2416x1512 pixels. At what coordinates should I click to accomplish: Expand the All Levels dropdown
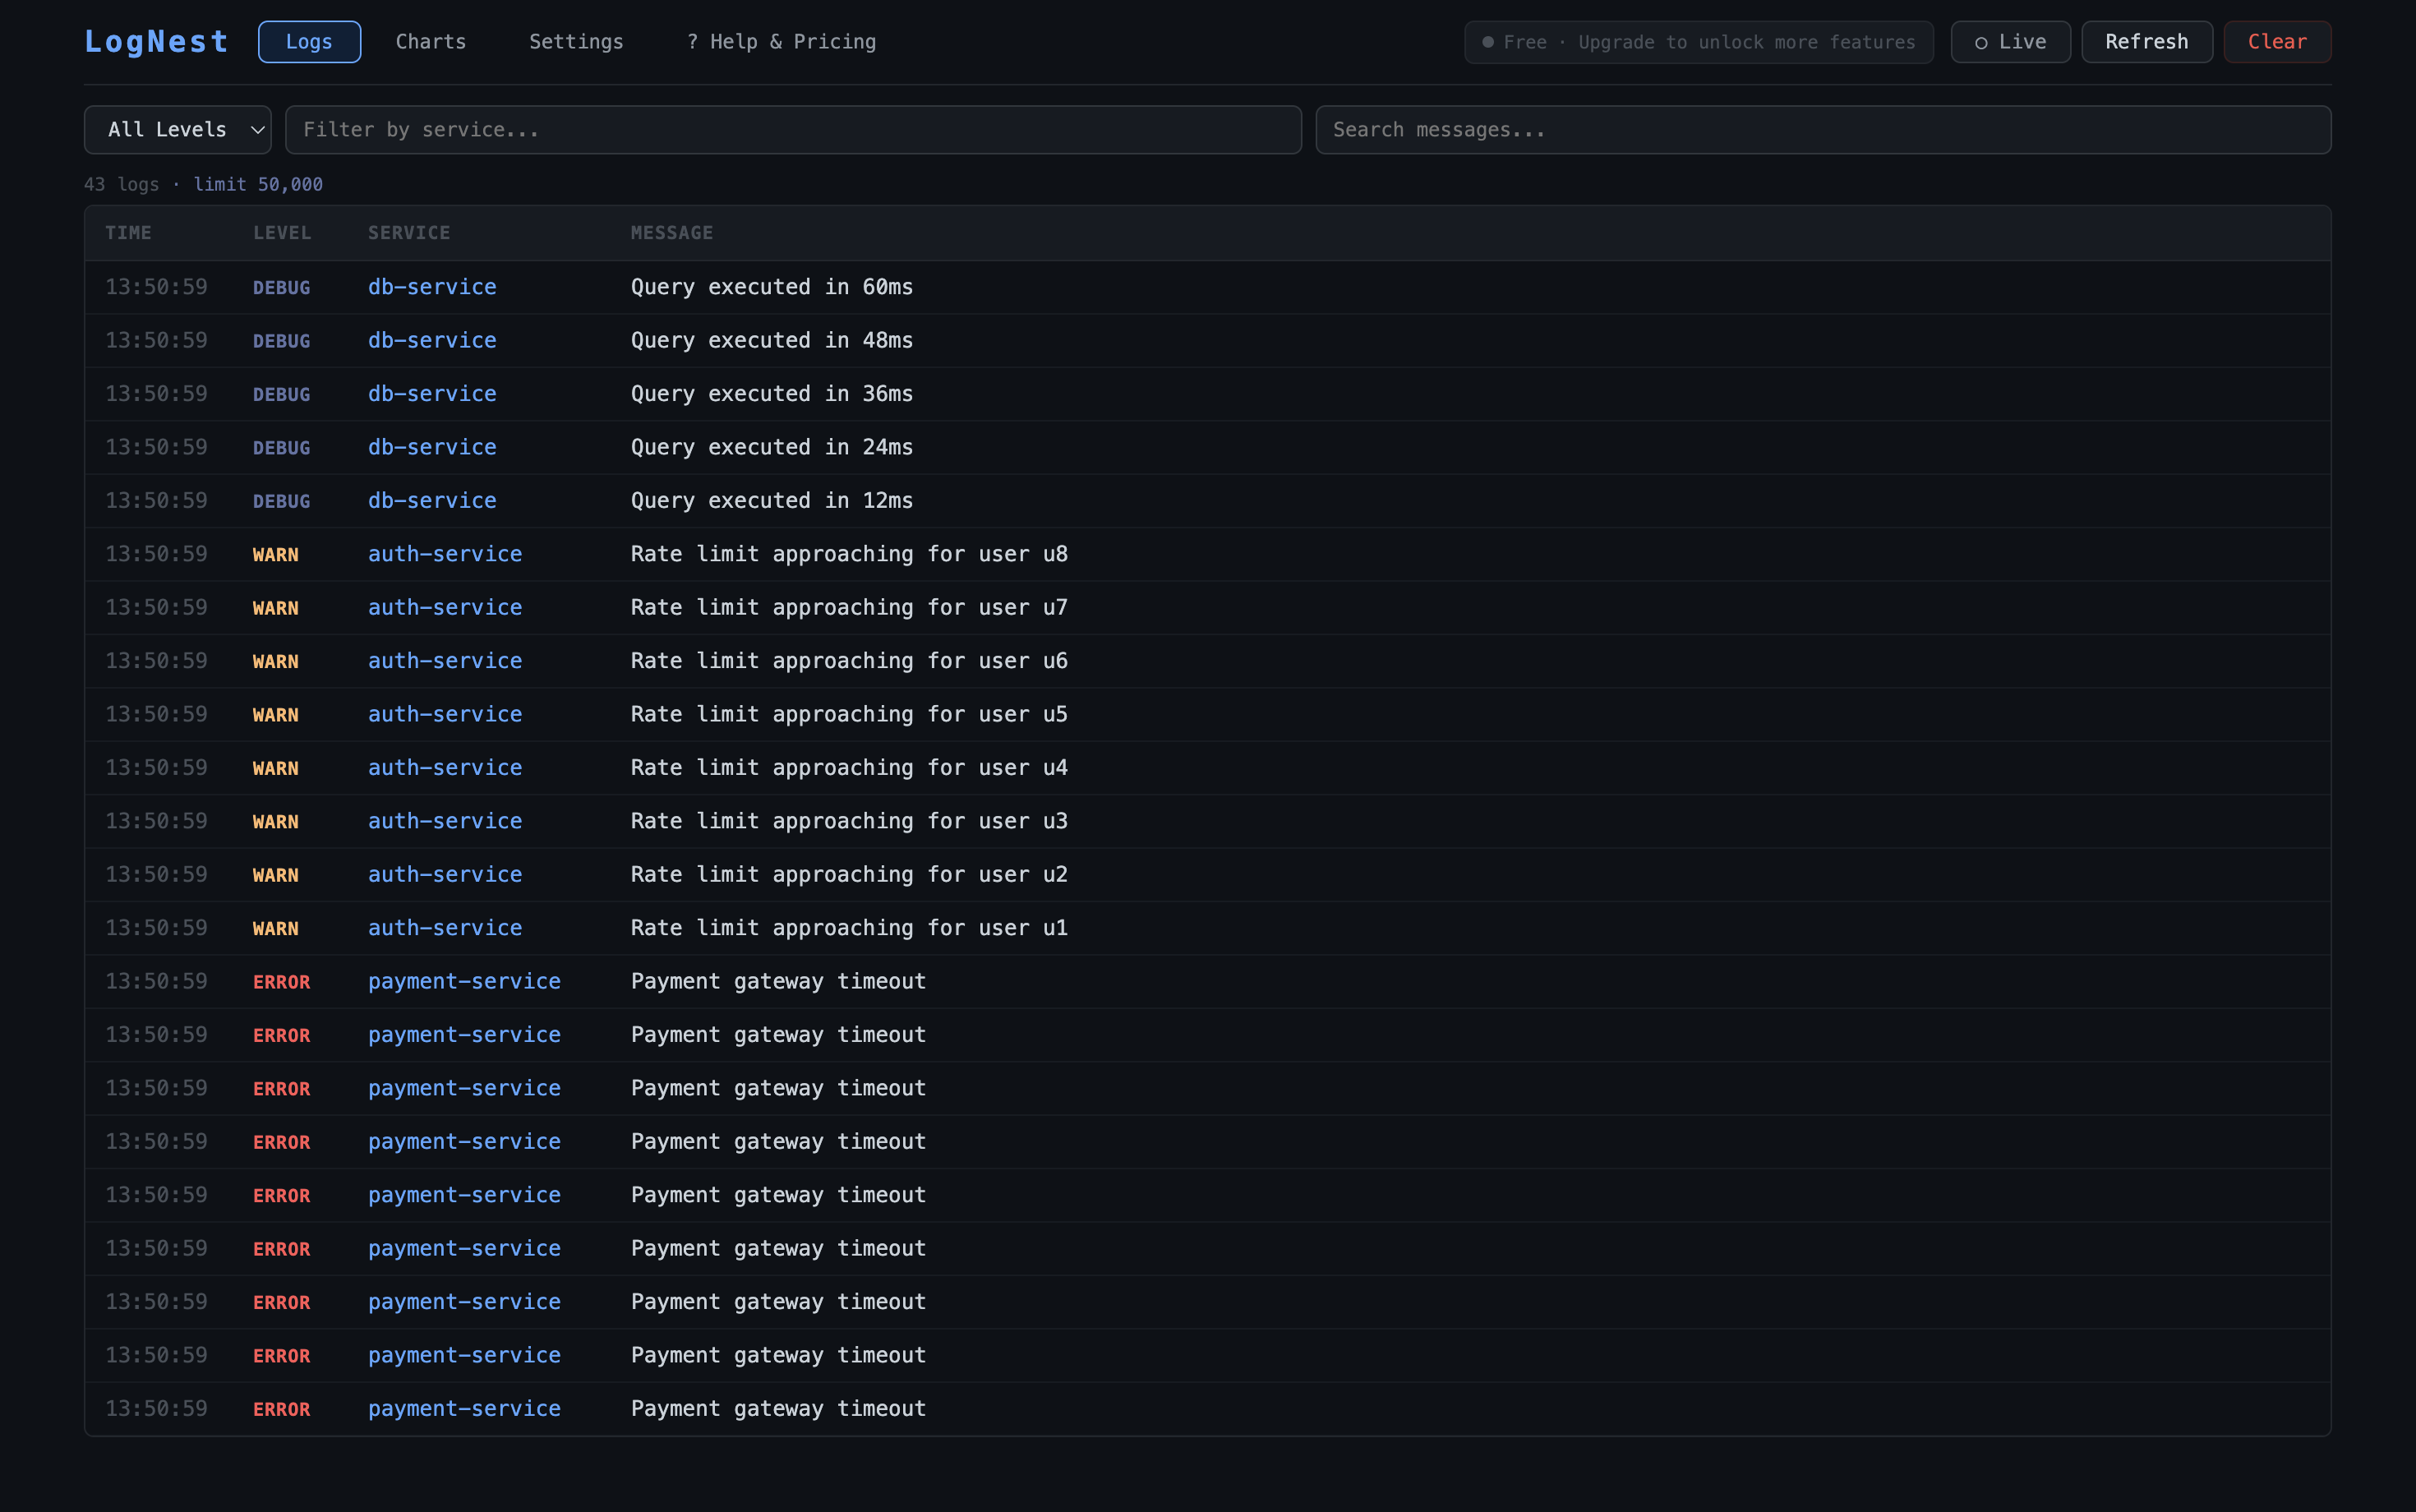[x=178, y=130]
